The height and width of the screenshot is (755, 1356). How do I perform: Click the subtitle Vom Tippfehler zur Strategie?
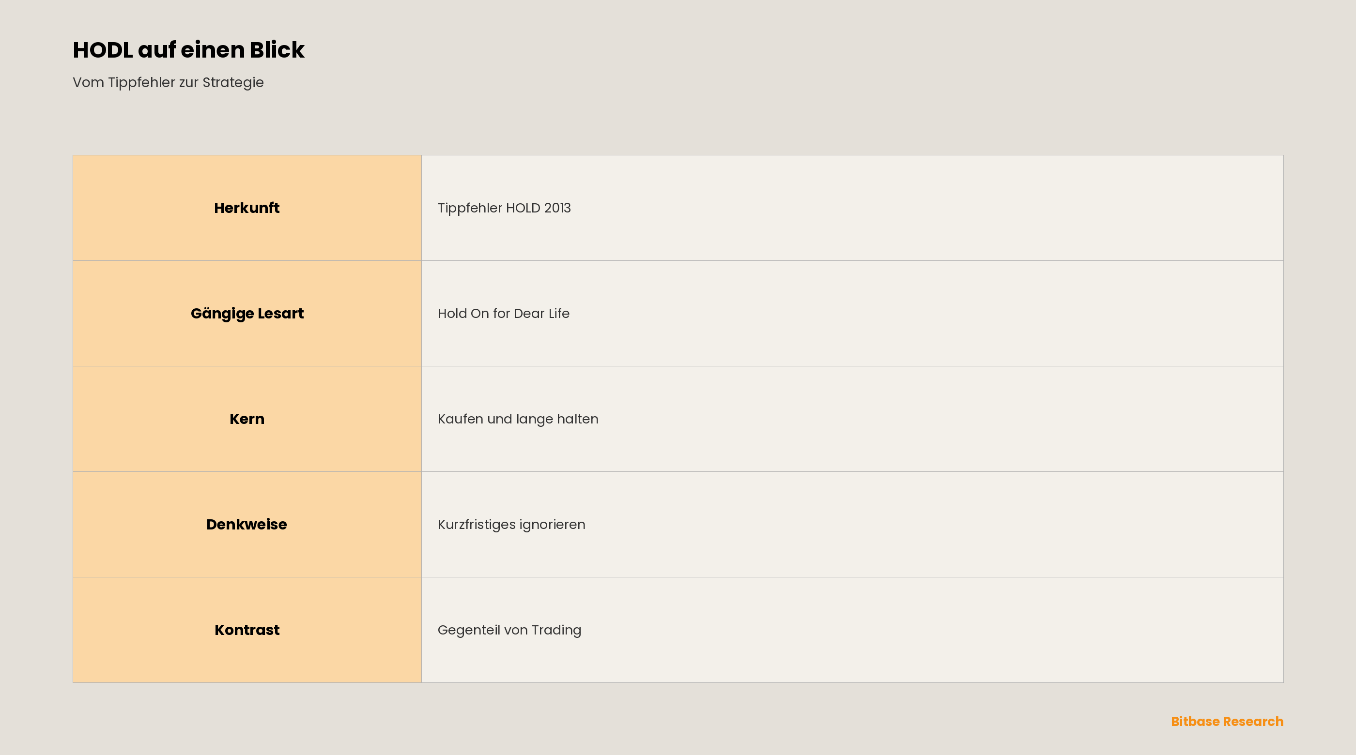click(x=168, y=83)
